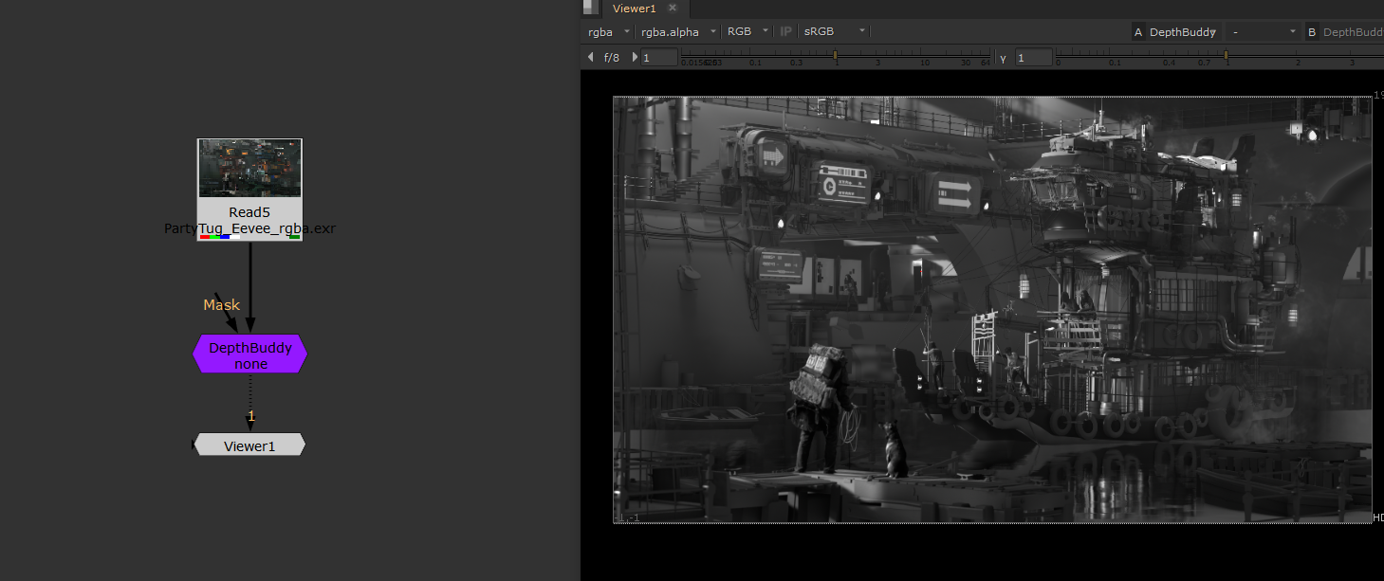Open the sRGB viewer process dropdown

pos(834,31)
